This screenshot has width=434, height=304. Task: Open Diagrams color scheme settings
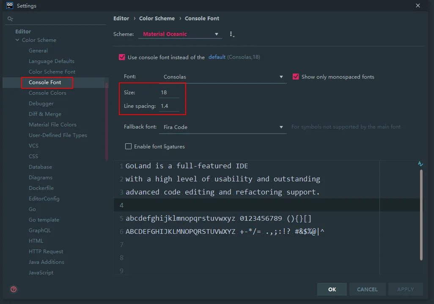coord(41,177)
